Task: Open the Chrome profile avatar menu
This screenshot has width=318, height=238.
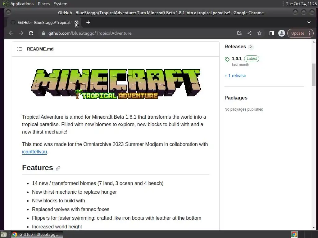Action: [x=281, y=33]
